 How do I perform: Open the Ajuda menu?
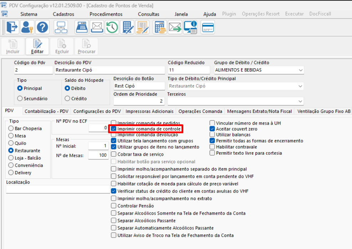point(210,14)
